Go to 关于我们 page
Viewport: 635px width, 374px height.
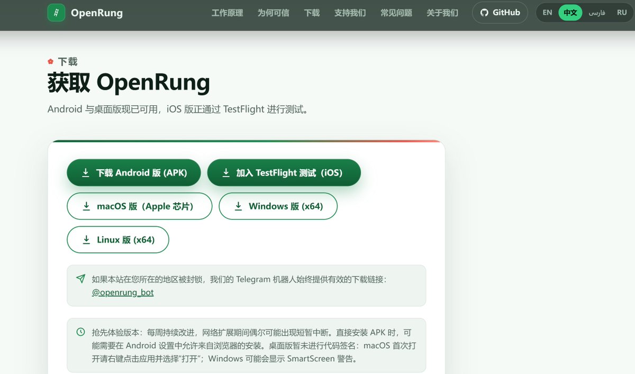click(x=442, y=13)
